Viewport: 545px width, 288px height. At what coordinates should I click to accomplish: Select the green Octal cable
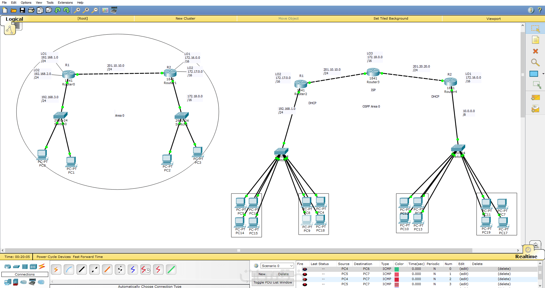point(171,270)
